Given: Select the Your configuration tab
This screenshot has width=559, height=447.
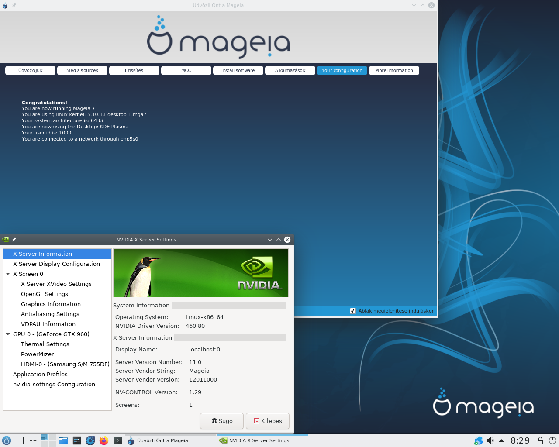Looking at the screenshot, I should (x=342, y=70).
